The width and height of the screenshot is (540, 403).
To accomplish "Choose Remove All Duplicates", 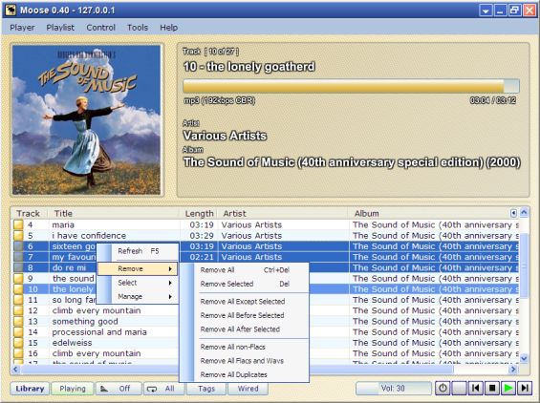I will [245, 374].
